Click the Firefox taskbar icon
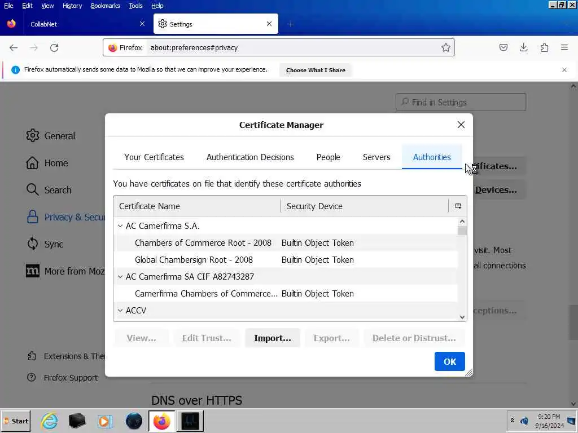578x433 pixels. coord(161,421)
